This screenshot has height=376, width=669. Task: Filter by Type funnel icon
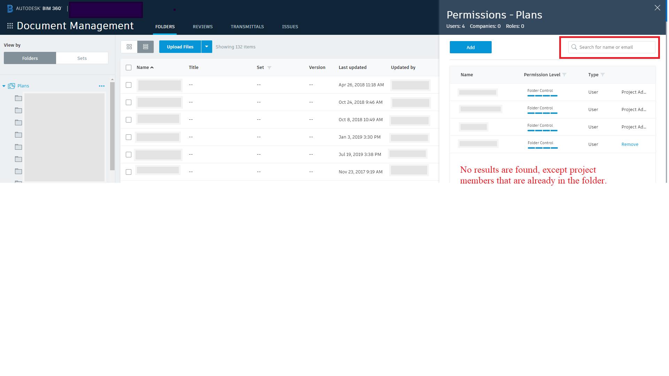(x=603, y=75)
